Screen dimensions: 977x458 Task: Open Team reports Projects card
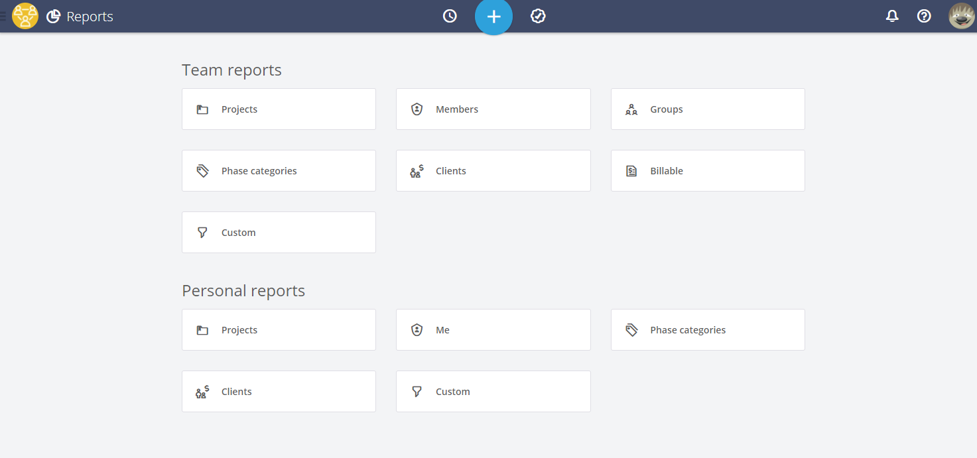pyautogui.click(x=279, y=109)
